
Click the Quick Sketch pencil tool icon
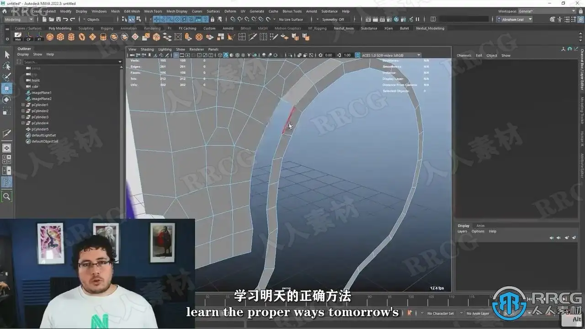7,133
